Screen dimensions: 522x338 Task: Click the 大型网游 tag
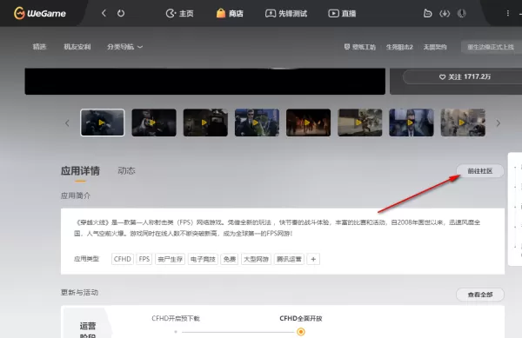coord(256,259)
